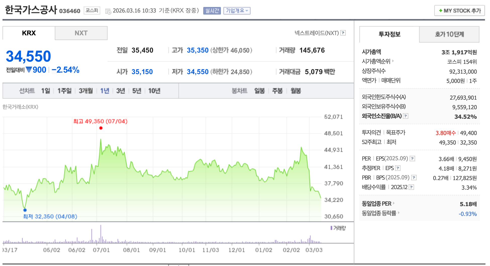490x266 pixels.
Task: Click the calendar icon beside the 2026.03.16 timestamp
Action: (x=108, y=11)
